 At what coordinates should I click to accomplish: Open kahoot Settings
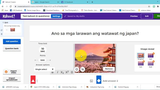(x=56, y=16)
